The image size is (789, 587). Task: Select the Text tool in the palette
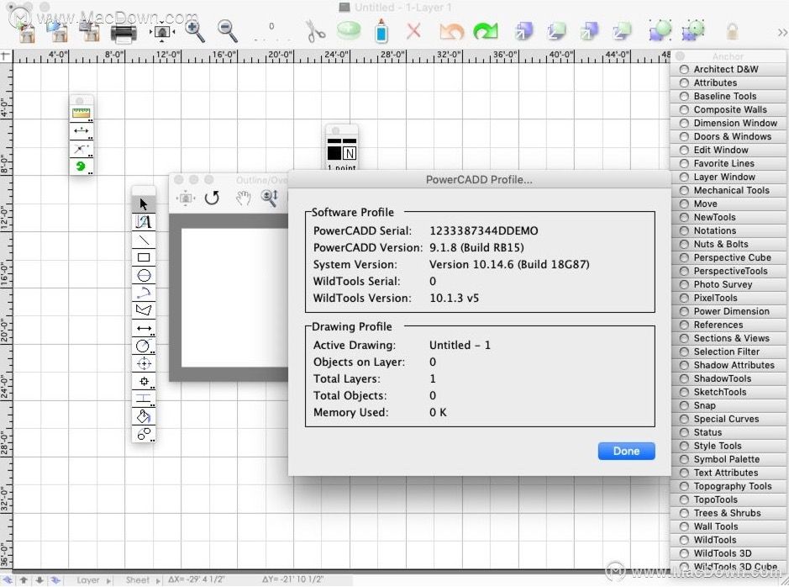[x=144, y=221]
